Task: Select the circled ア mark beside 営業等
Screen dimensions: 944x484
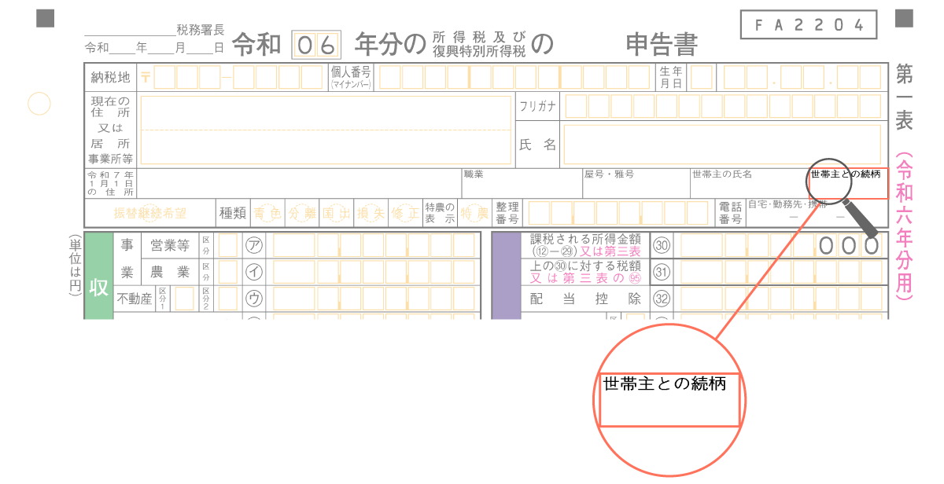Action: (256, 244)
